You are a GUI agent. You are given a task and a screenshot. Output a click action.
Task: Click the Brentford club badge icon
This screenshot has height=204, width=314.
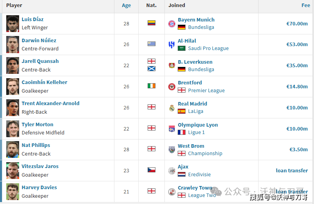click(x=171, y=87)
